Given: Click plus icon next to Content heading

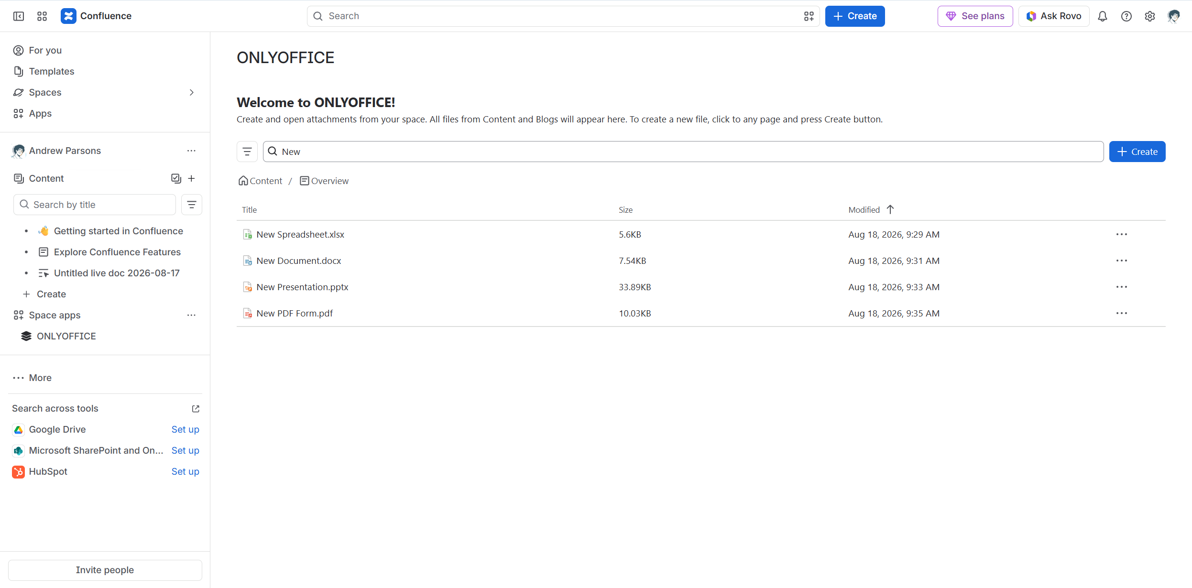Looking at the screenshot, I should point(192,178).
